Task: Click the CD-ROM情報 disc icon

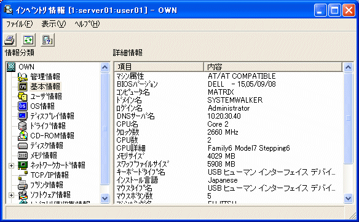Action: (23, 136)
